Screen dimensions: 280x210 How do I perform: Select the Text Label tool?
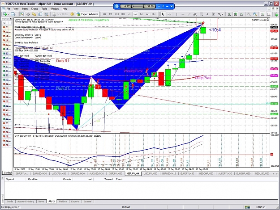(x=213, y=14)
